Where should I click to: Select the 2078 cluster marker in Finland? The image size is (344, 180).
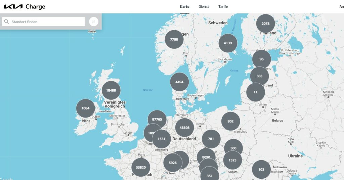[x=265, y=24]
